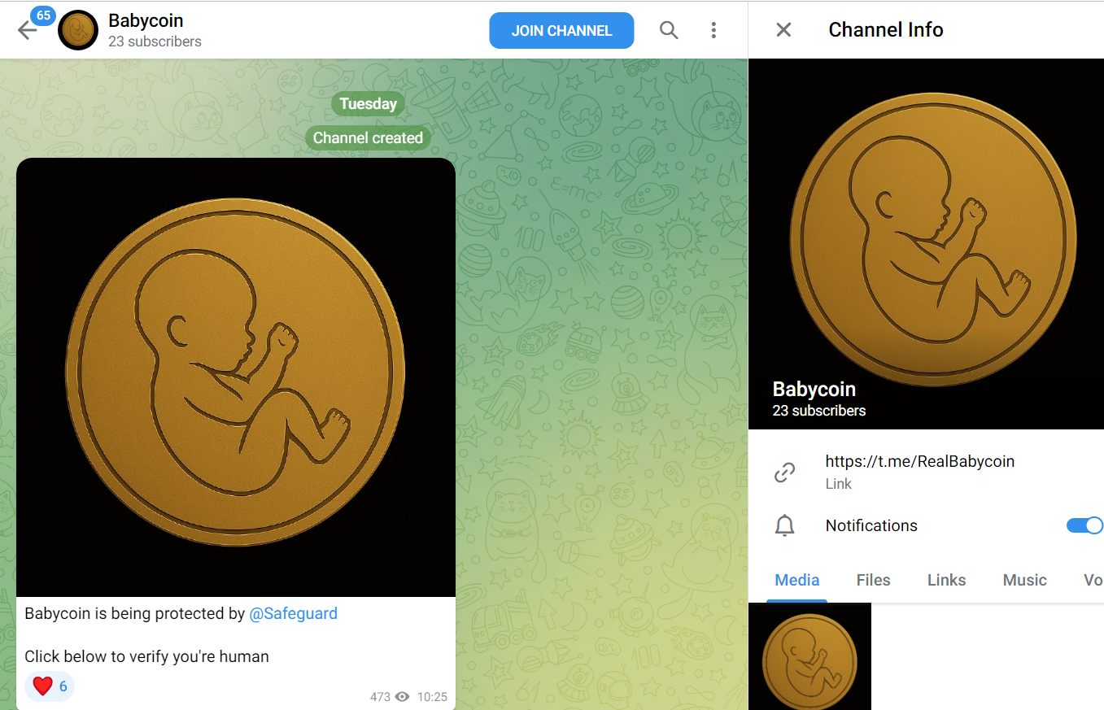Click the chain link icon
Image resolution: width=1104 pixels, height=710 pixels.
784,473
